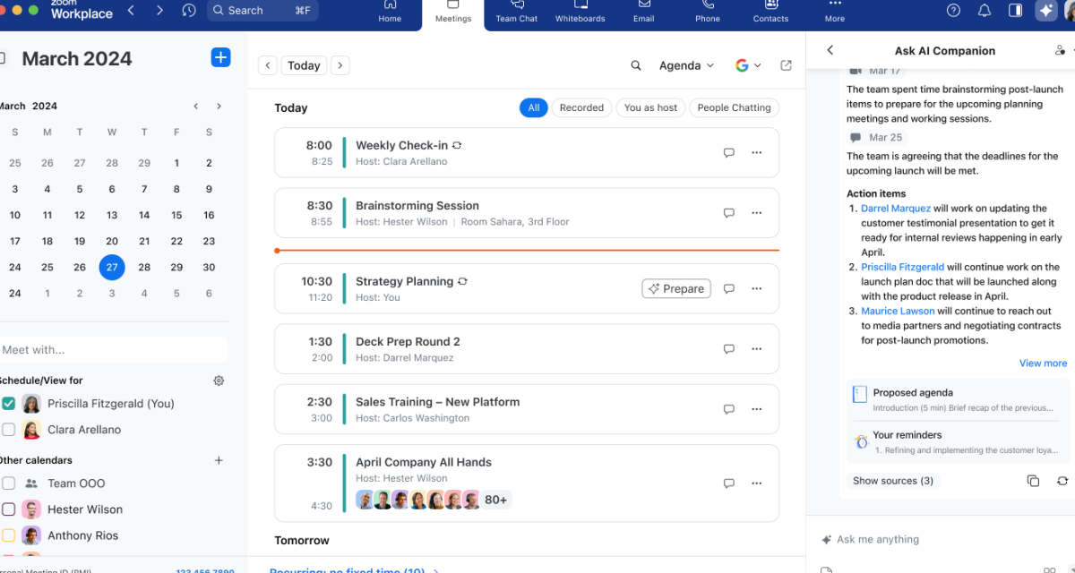Viewport: 1075px width, 573px height.
Task: Open chat for Strategy Planning
Action: 729,288
